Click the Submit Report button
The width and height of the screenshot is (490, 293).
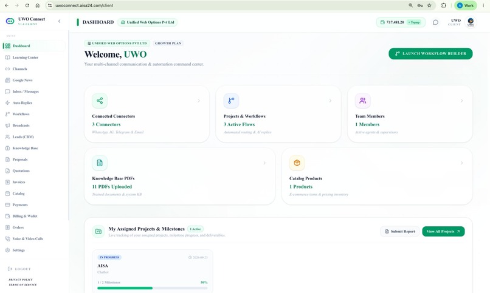[x=400, y=231]
